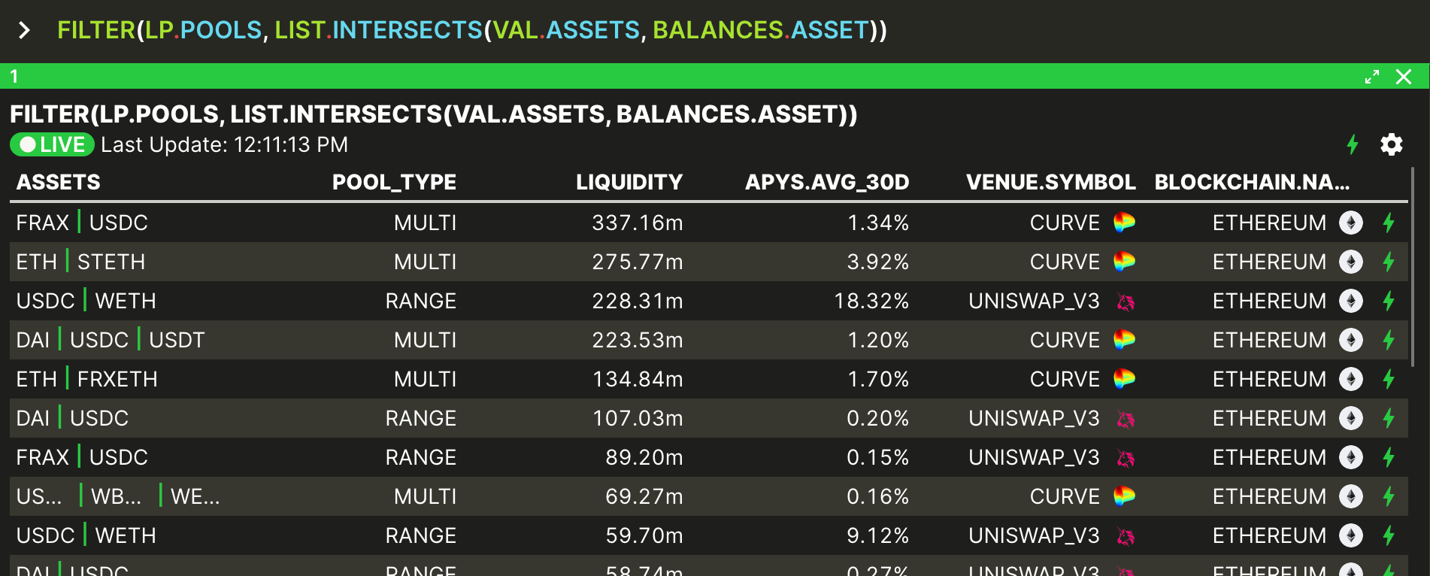
Task: Click the POOL_TYPE column header
Action: coord(394,182)
